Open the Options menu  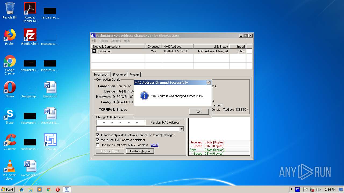116,41
